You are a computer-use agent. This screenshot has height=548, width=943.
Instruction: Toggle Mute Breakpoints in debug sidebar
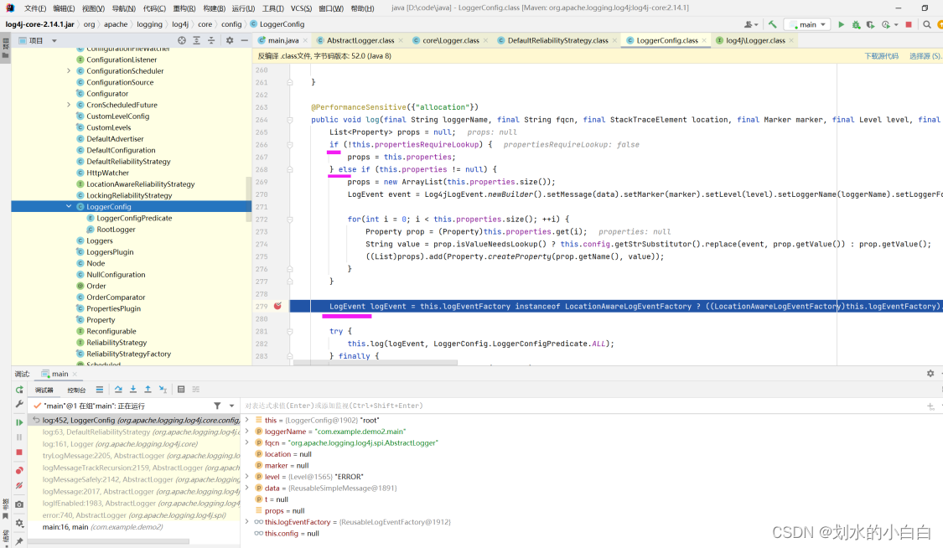(19, 485)
